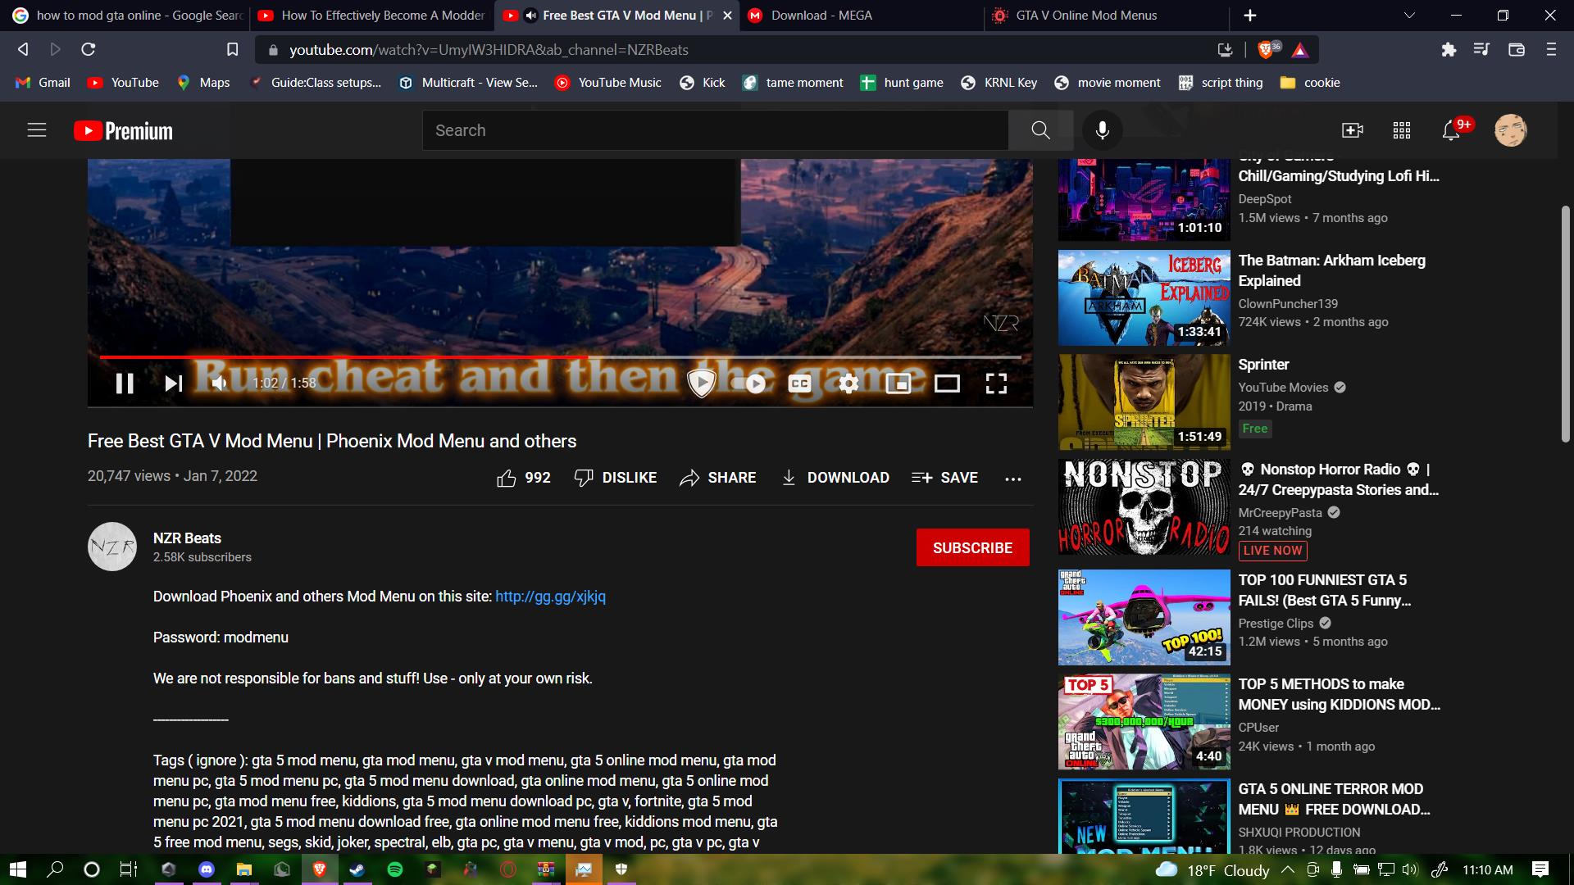Skip to the next video
The width and height of the screenshot is (1574, 885).
tap(173, 383)
